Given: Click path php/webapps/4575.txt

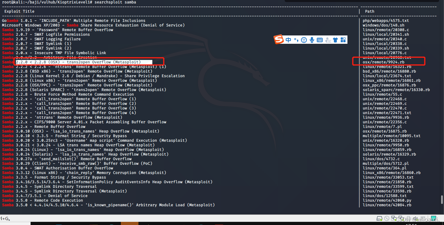Looking at the screenshot, I should pyautogui.click(x=386, y=20).
